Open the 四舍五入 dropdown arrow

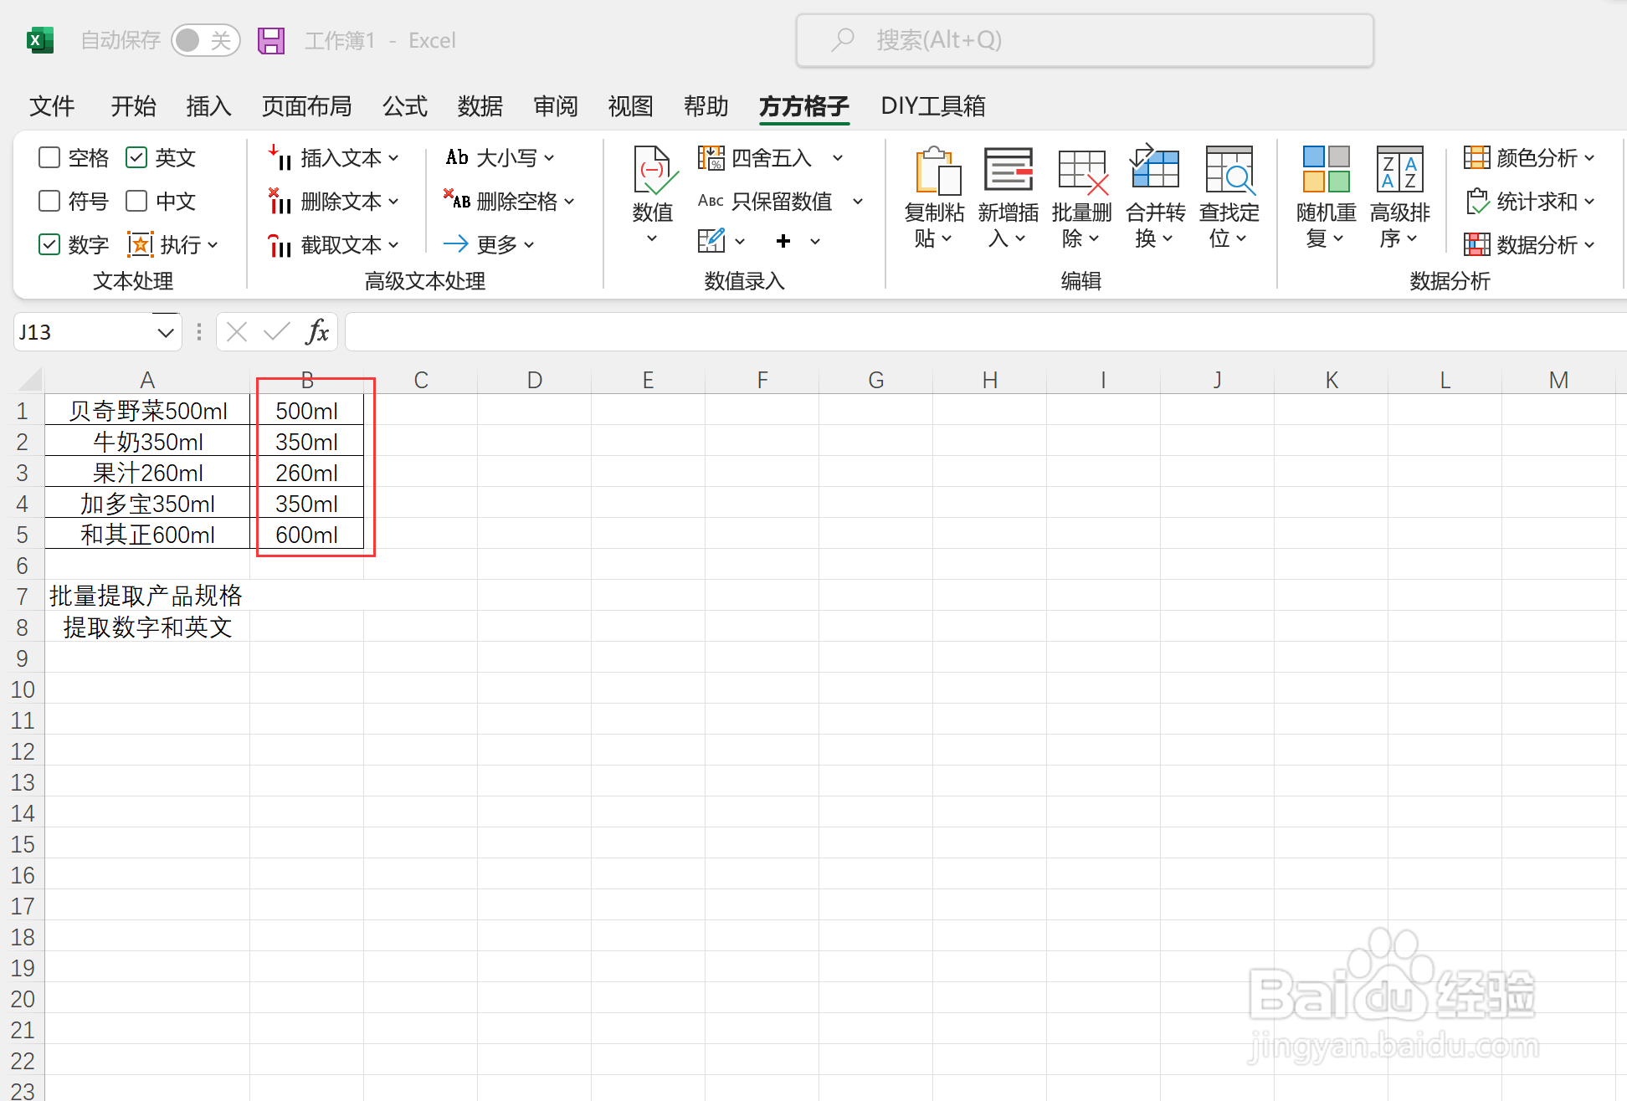[x=838, y=158]
